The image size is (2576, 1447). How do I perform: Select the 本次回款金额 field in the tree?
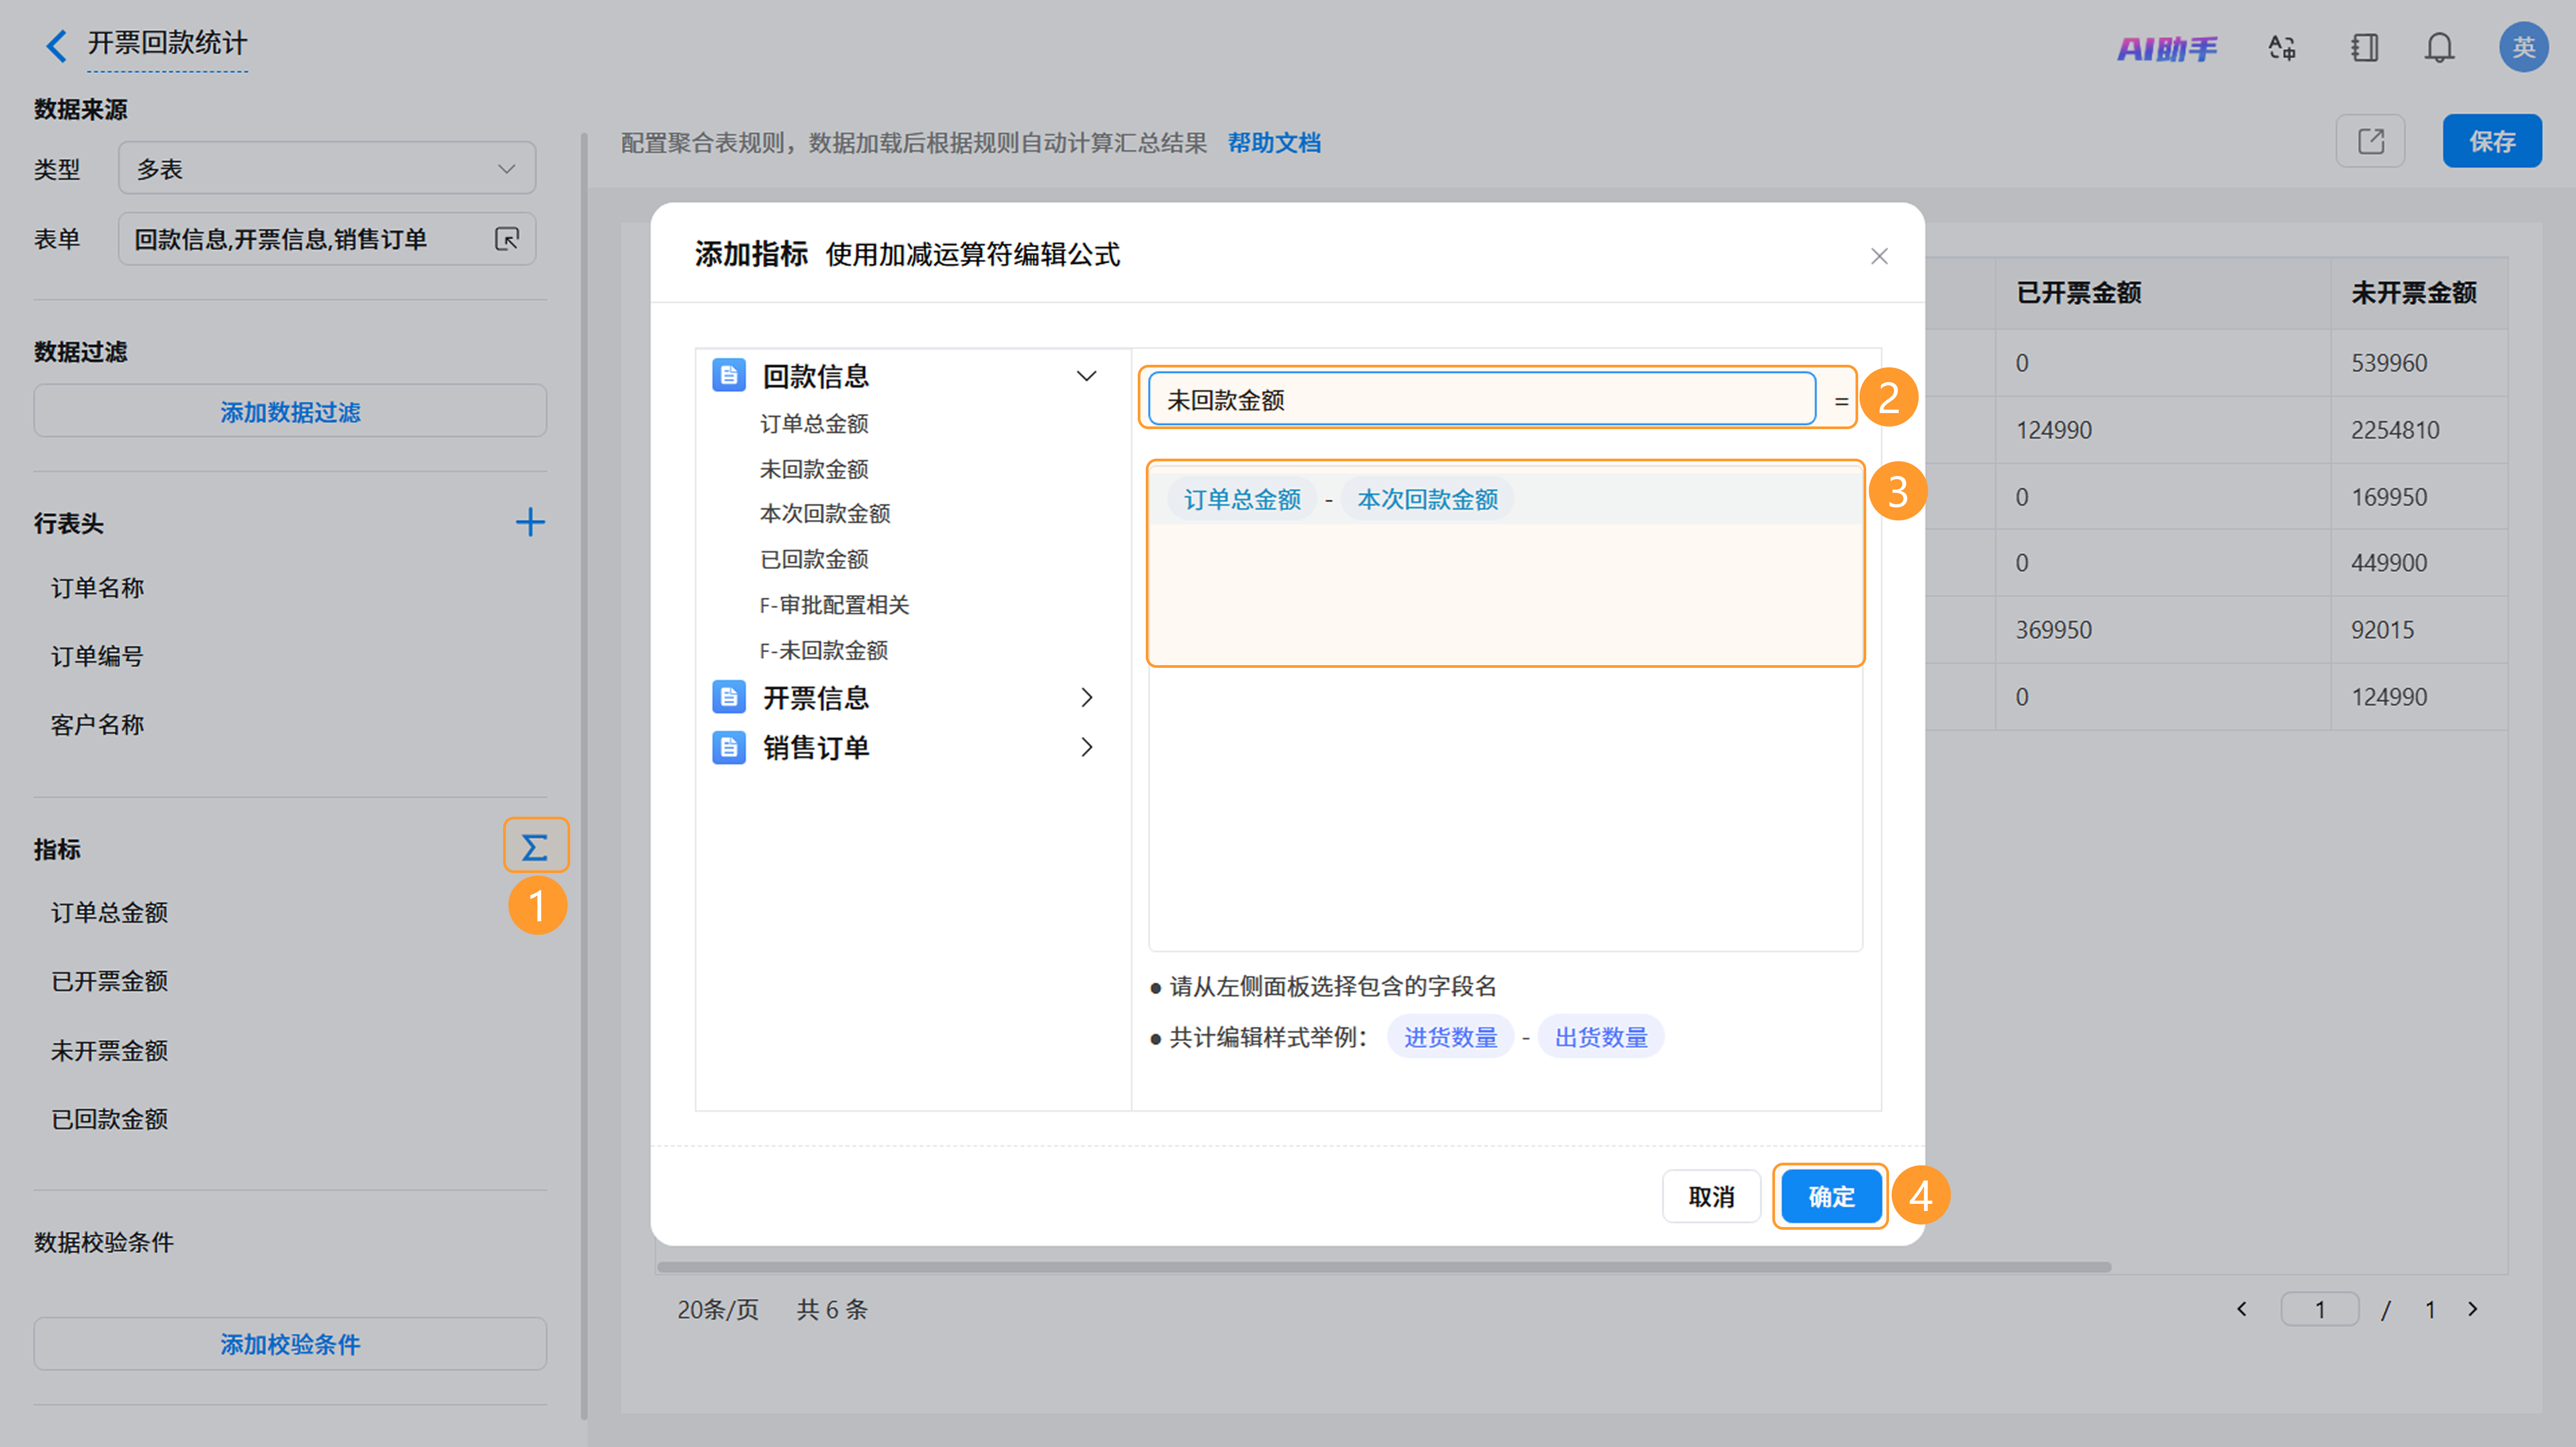(825, 514)
